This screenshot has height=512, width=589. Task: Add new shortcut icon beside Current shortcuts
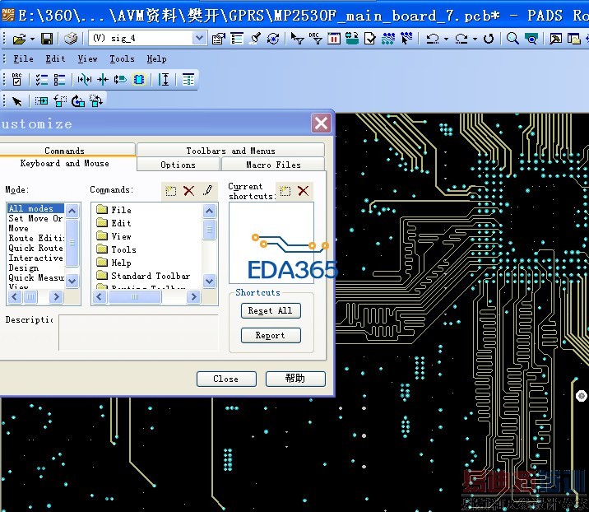pos(285,190)
